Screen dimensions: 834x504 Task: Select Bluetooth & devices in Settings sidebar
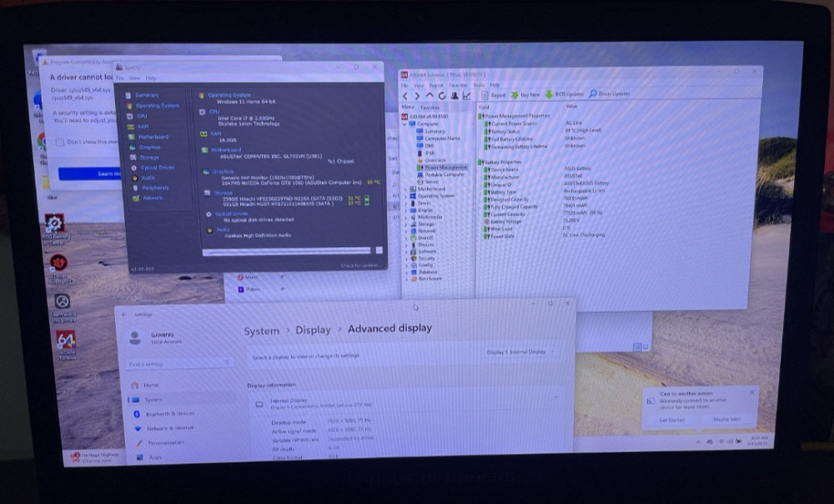pos(168,414)
